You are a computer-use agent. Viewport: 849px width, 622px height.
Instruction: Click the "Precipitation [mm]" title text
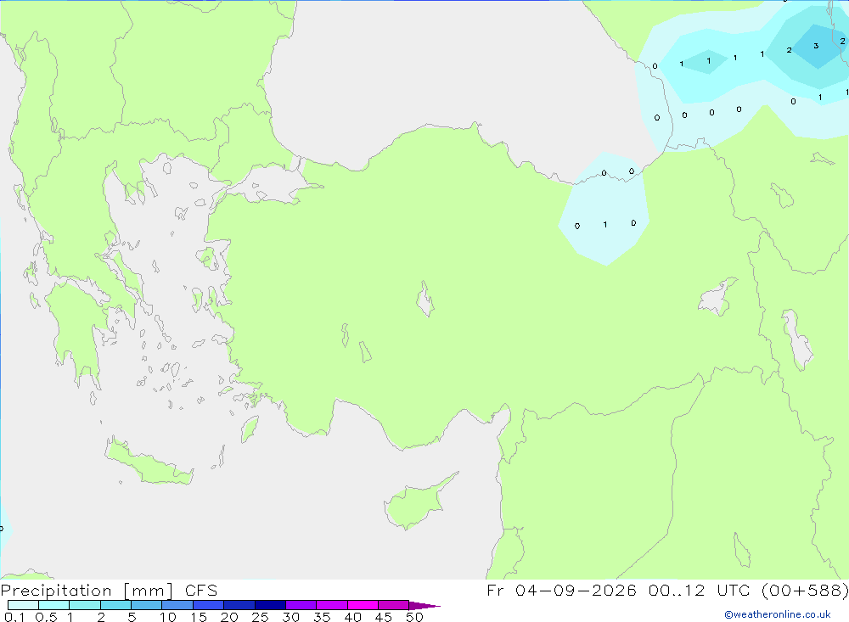(87, 591)
